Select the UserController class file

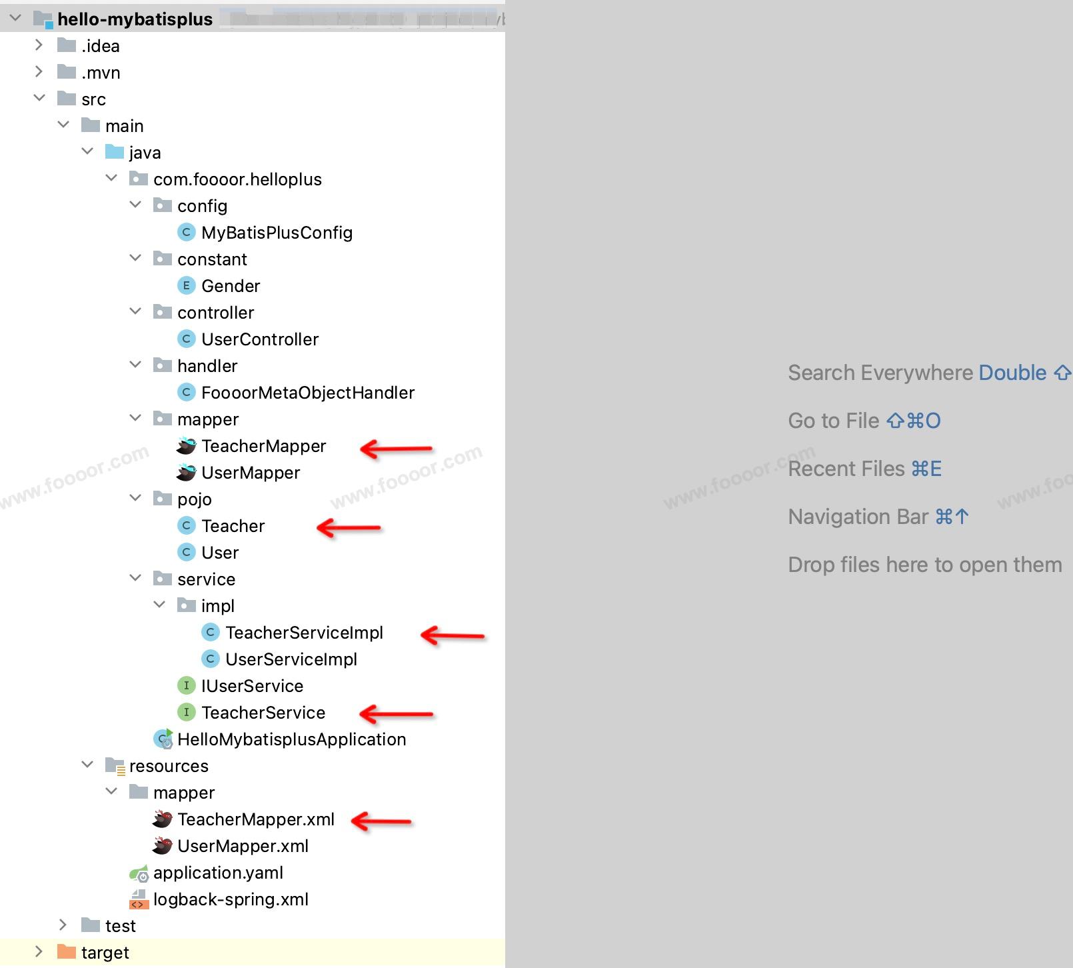(260, 339)
